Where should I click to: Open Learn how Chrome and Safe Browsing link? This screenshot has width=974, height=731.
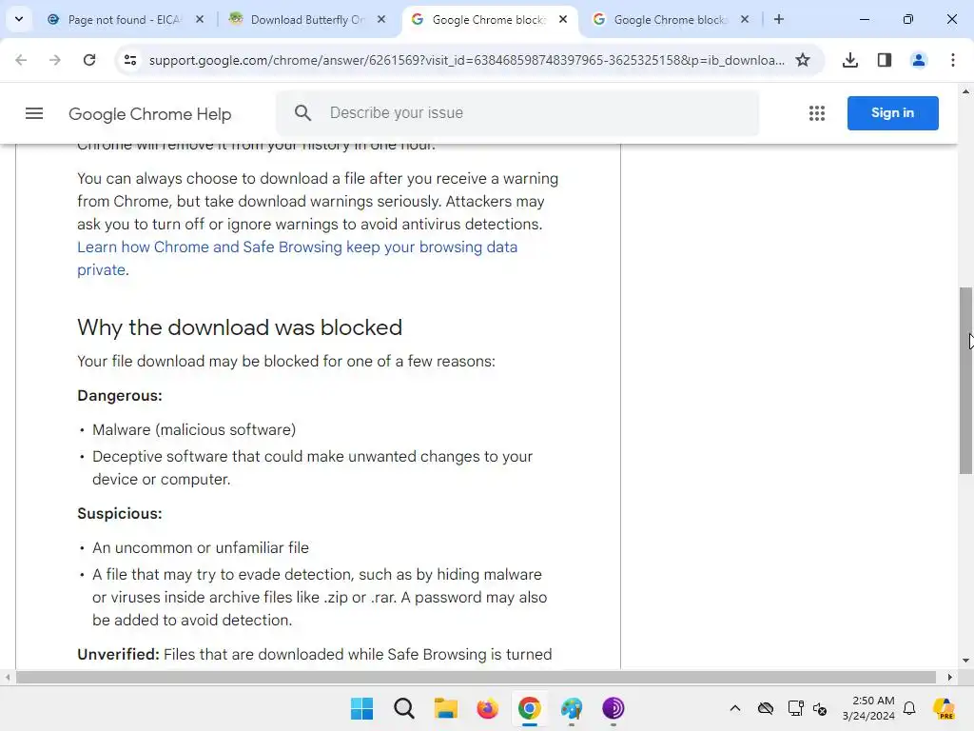coord(297,258)
